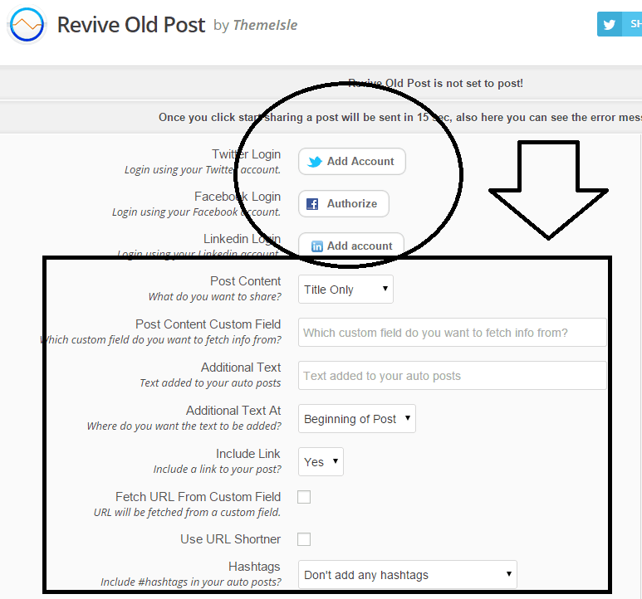
Task: Click the start sharing notice message bar
Action: [399, 118]
